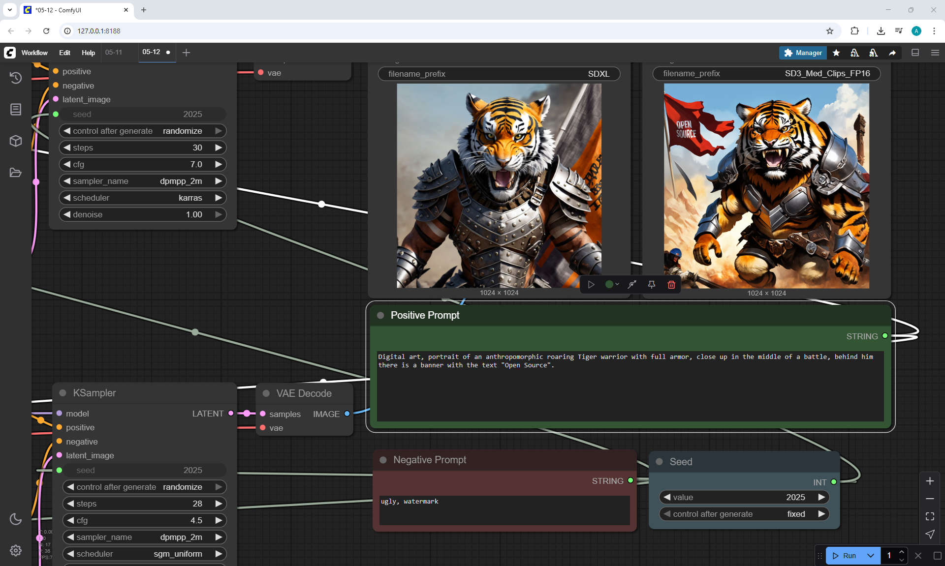The height and width of the screenshot is (566, 945).
Task: Switch to the 05-11 workflow tab
Action: (114, 53)
